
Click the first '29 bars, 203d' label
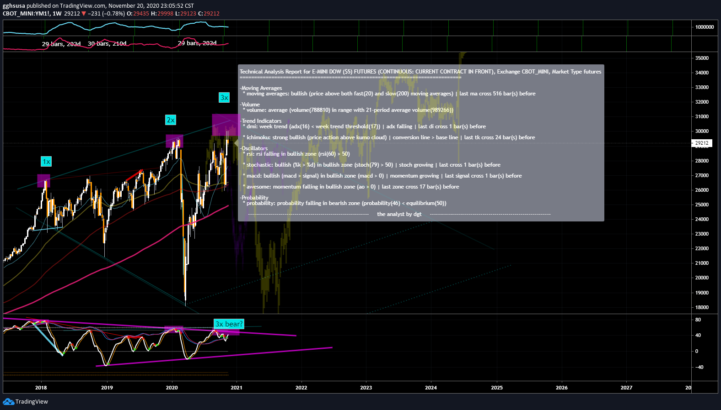(61, 44)
